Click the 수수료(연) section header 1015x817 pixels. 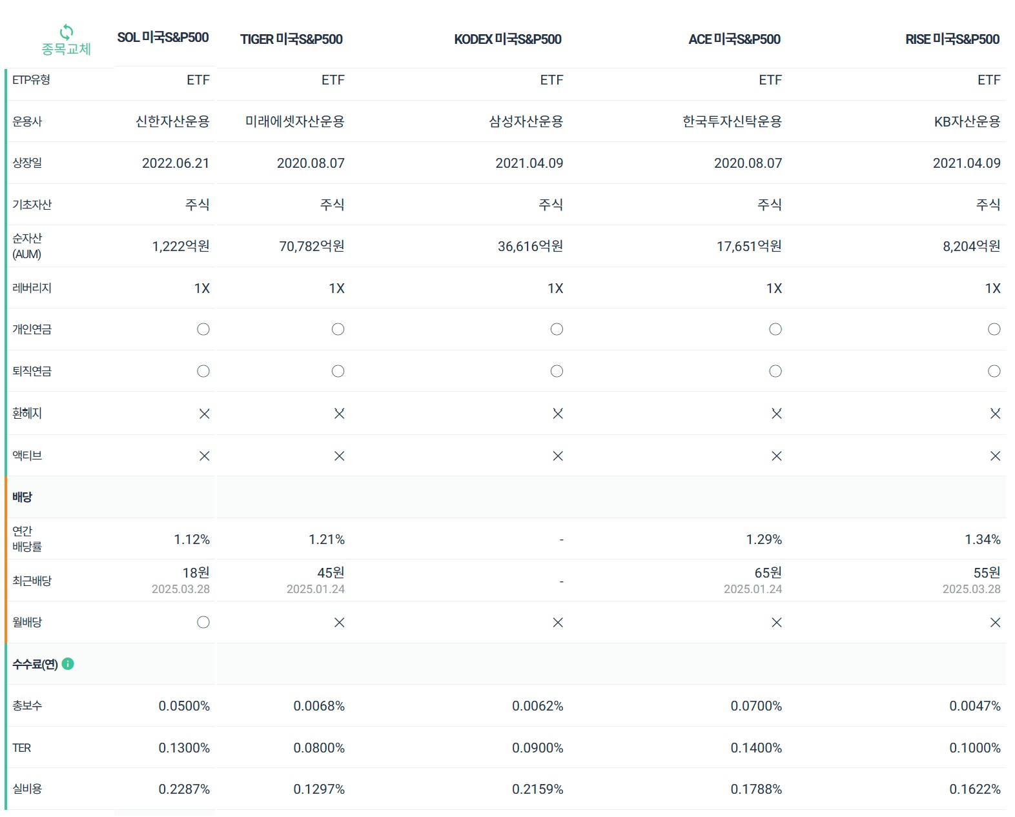coord(36,664)
